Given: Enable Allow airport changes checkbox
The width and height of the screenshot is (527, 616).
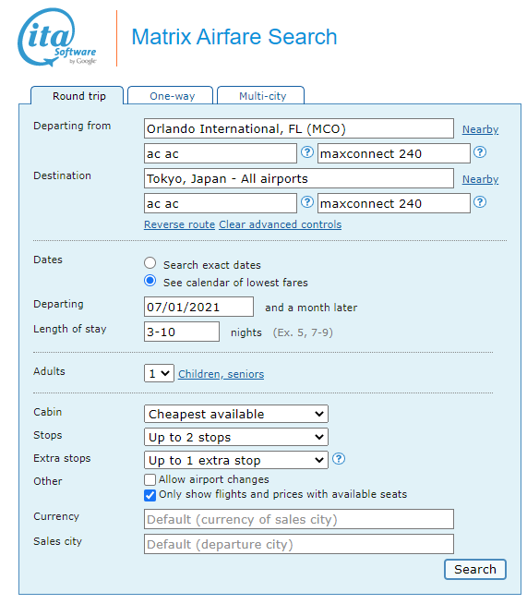Looking at the screenshot, I should (150, 479).
